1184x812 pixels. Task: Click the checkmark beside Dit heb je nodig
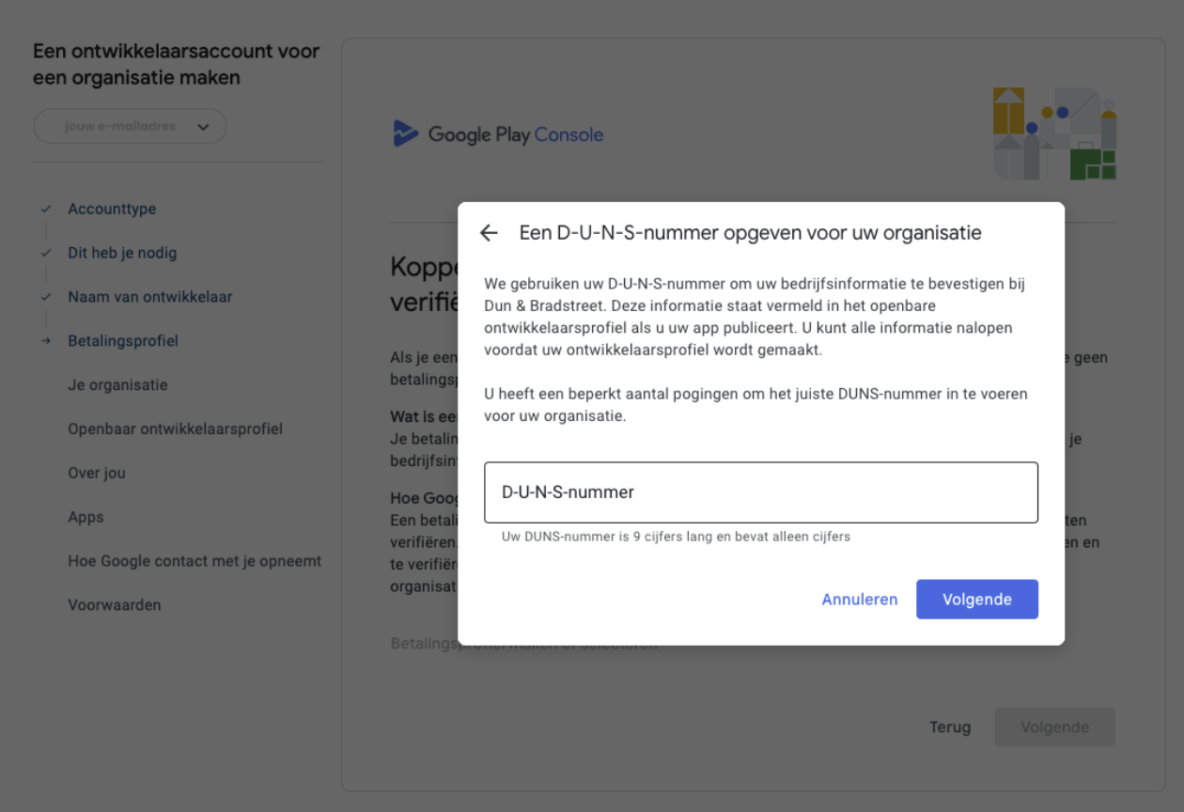coord(45,253)
